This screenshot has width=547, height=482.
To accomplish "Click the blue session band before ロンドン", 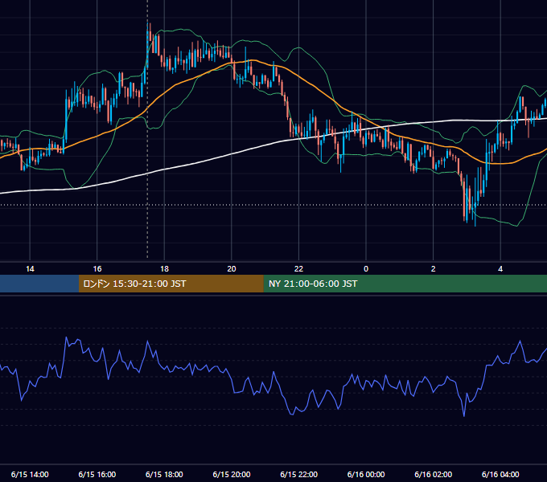I will 39,284.
